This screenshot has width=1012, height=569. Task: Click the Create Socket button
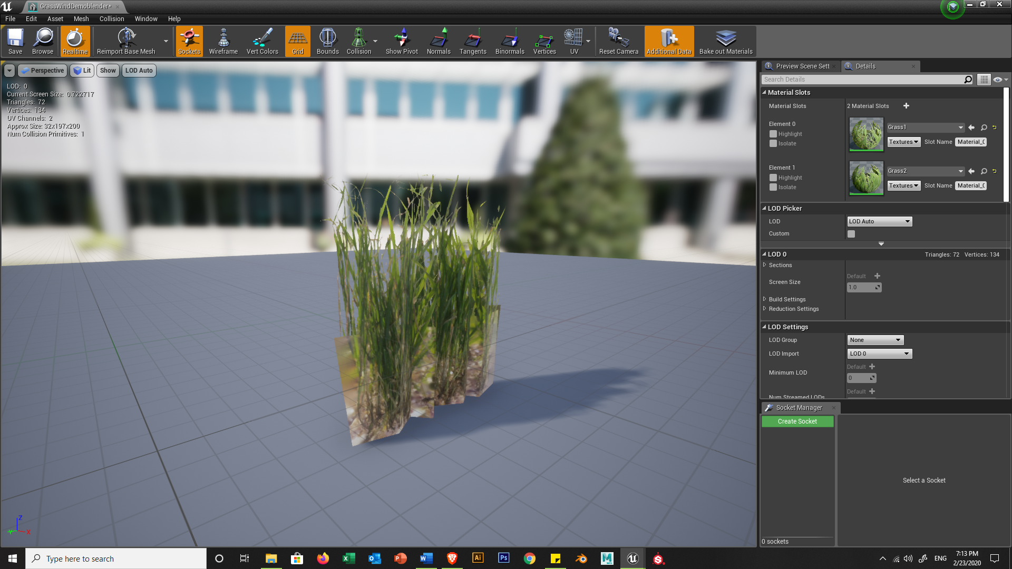click(x=797, y=421)
